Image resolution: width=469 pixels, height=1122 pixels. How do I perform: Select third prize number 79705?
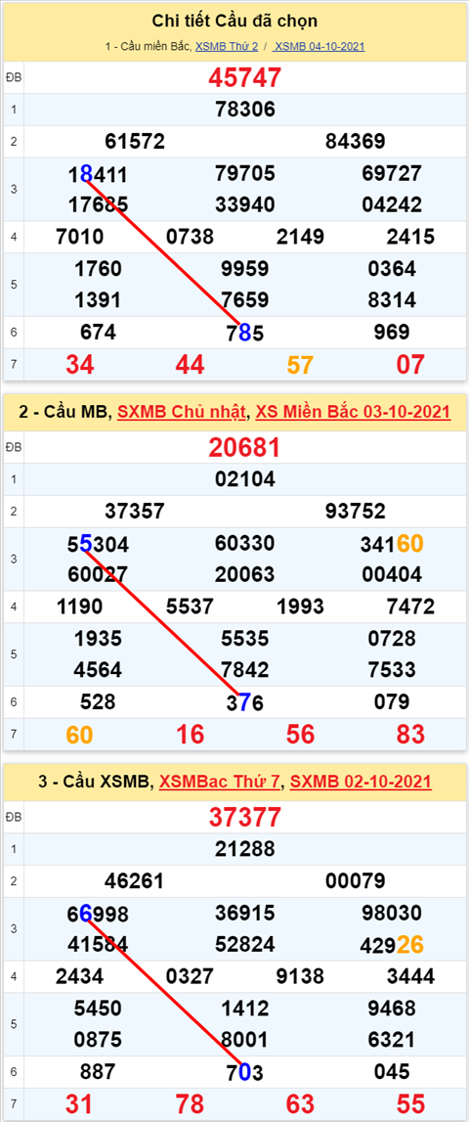pyautogui.click(x=244, y=174)
